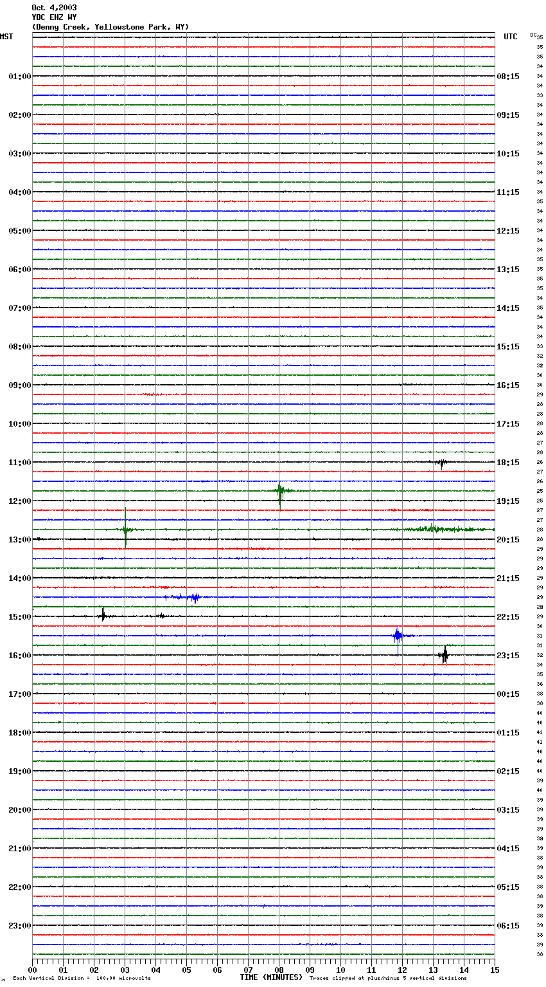Click the '(Denny Creek, Yellowstone Park, WY)' location label
The height and width of the screenshot is (987, 546).
tap(110, 27)
